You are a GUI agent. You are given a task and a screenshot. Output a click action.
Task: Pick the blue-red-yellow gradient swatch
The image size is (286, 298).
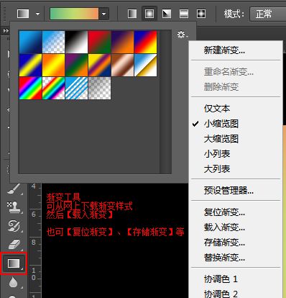[x=145, y=42]
